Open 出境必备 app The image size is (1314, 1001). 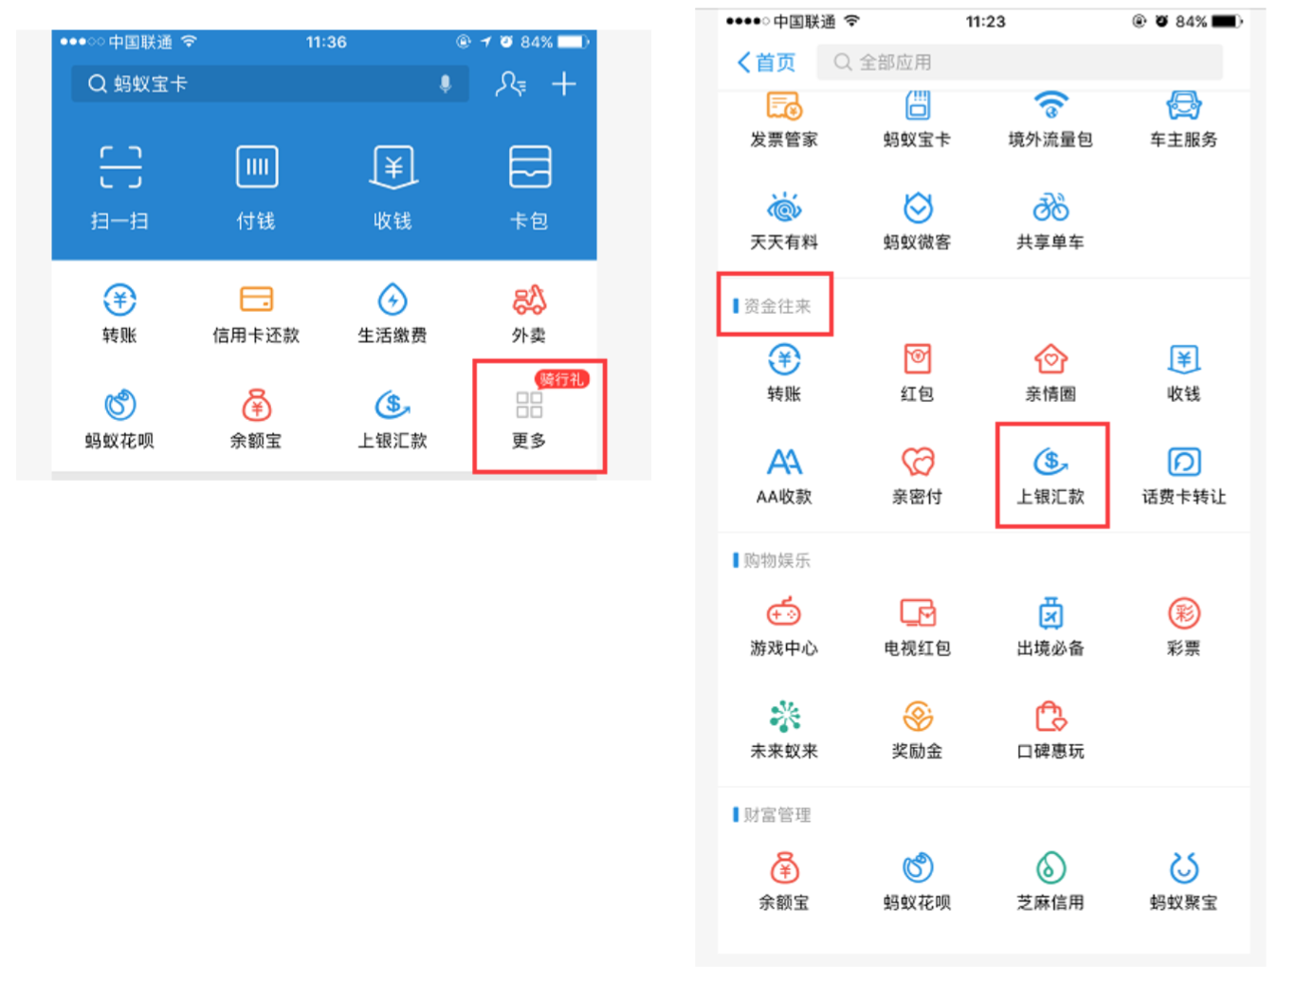(x=1050, y=628)
